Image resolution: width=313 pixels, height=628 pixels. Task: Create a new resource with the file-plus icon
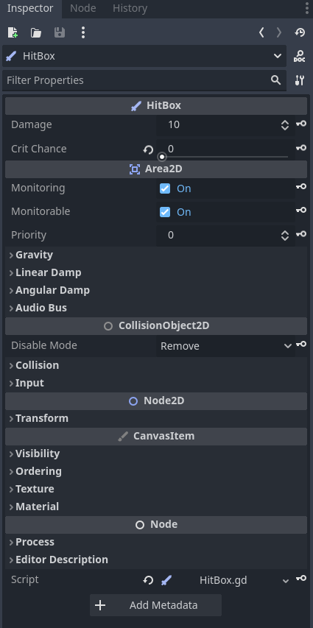point(13,32)
